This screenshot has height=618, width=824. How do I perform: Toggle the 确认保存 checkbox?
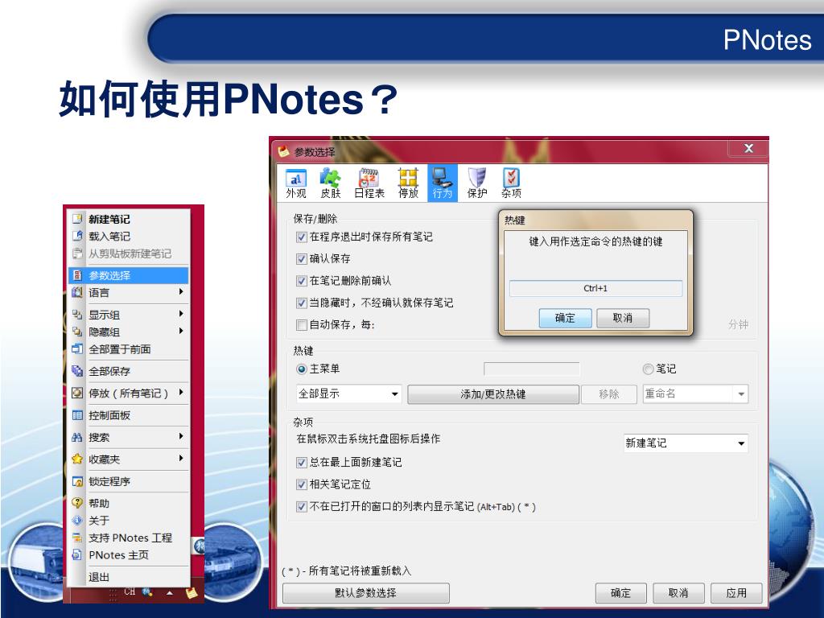(301, 259)
